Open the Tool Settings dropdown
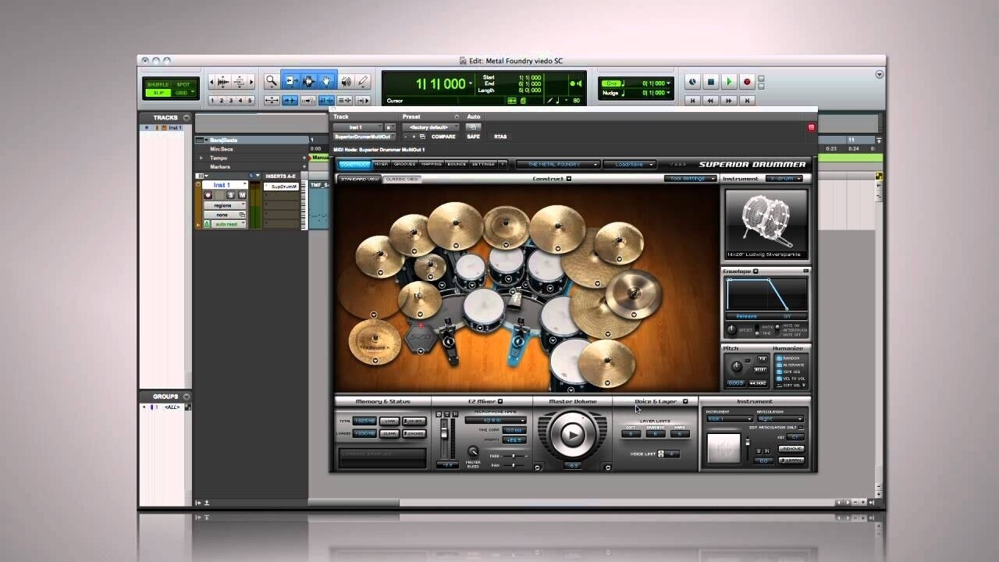The image size is (999, 562). [x=690, y=179]
